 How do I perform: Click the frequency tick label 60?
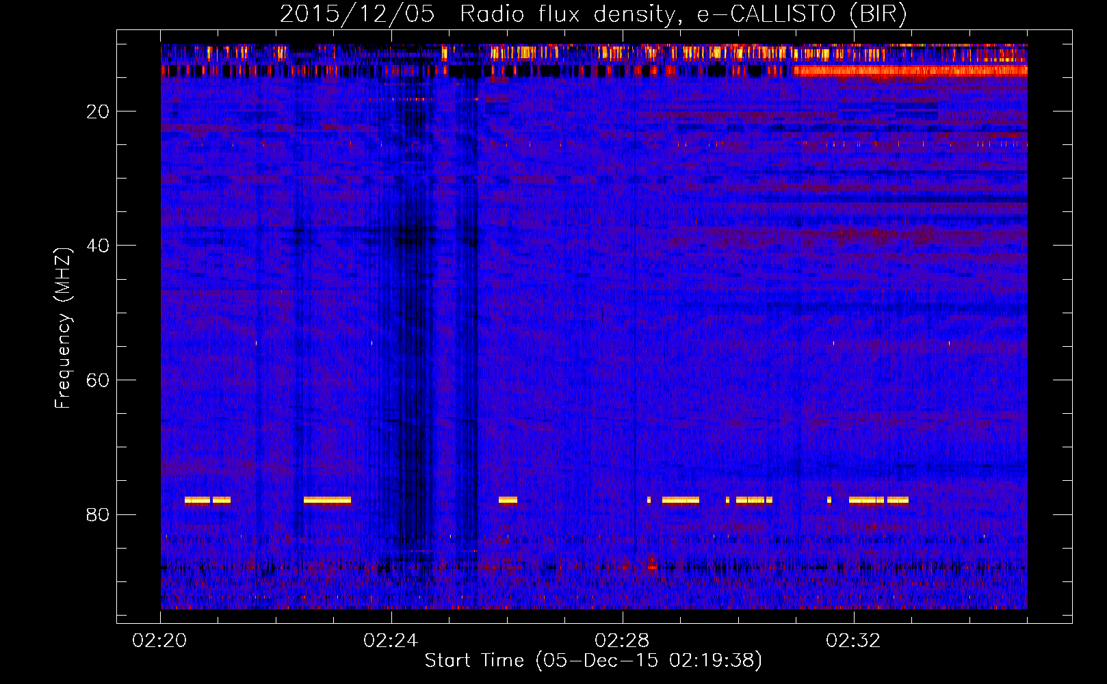pyautogui.click(x=98, y=380)
